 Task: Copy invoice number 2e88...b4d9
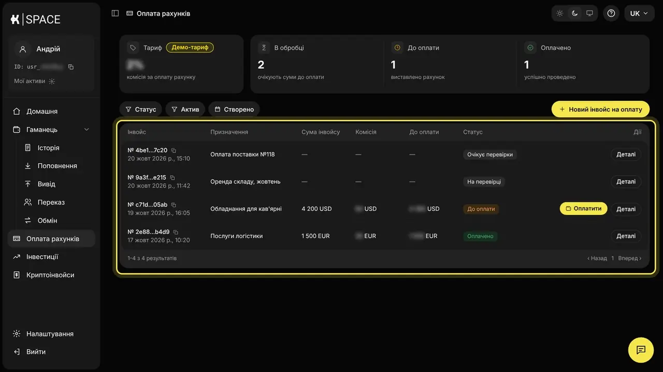point(176,232)
